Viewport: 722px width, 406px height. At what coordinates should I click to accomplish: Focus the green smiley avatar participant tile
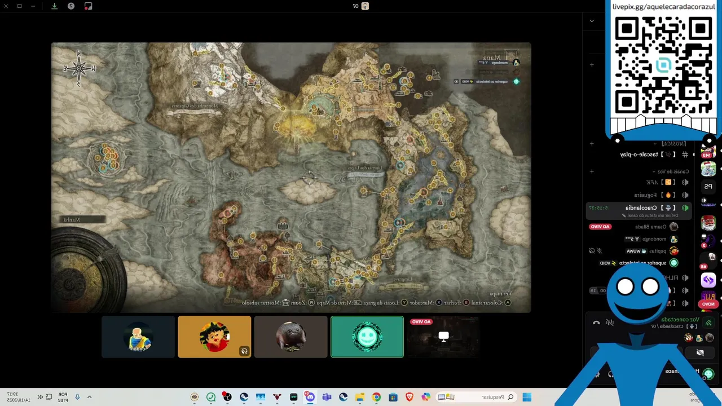click(367, 337)
